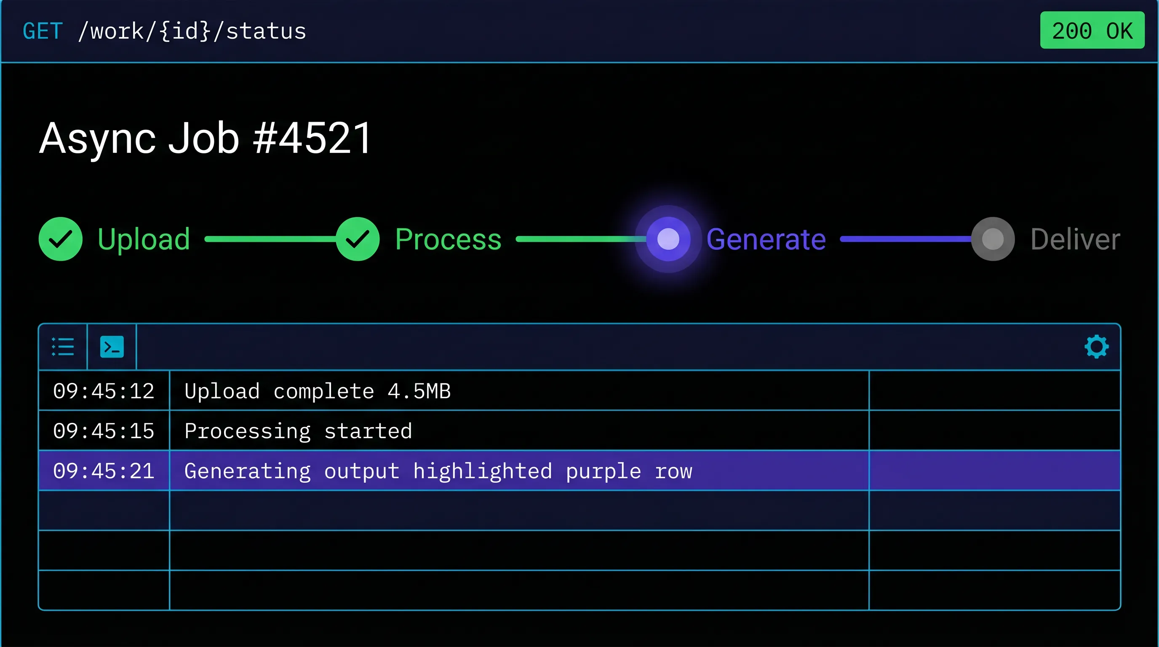Click the Process completed checkmark icon
Viewport: 1159px width, 647px height.
click(x=358, y=239)
